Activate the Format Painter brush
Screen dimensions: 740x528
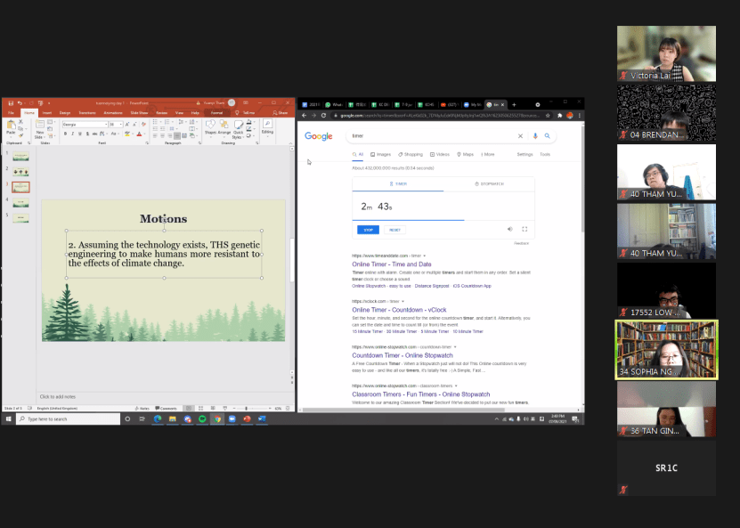(20, 135)
